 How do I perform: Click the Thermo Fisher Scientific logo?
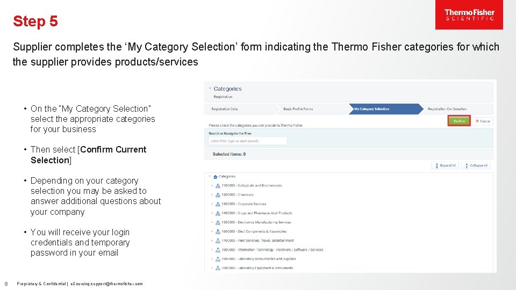point(469,15)
